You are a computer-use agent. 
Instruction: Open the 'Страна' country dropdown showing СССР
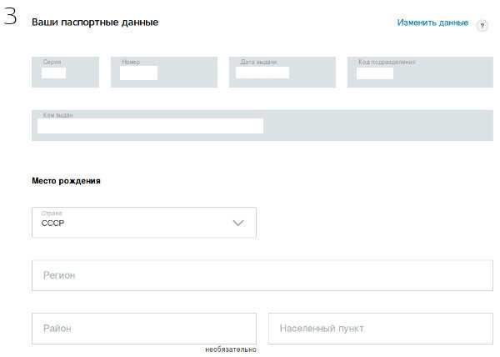pos(144,223)
